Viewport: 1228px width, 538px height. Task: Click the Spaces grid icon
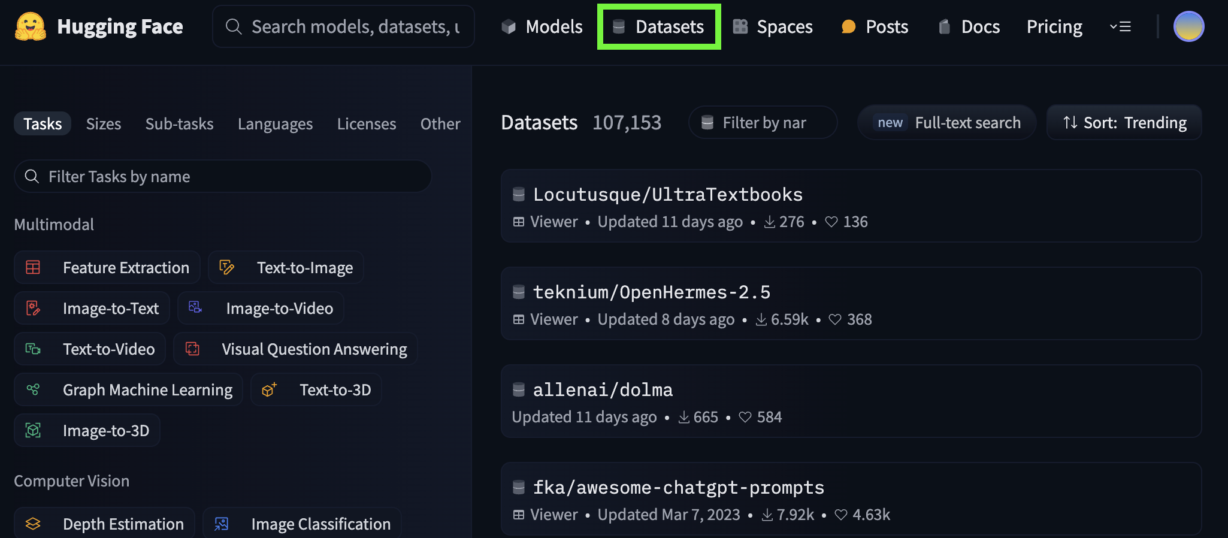pyautogui.click(x=740, y=26)
